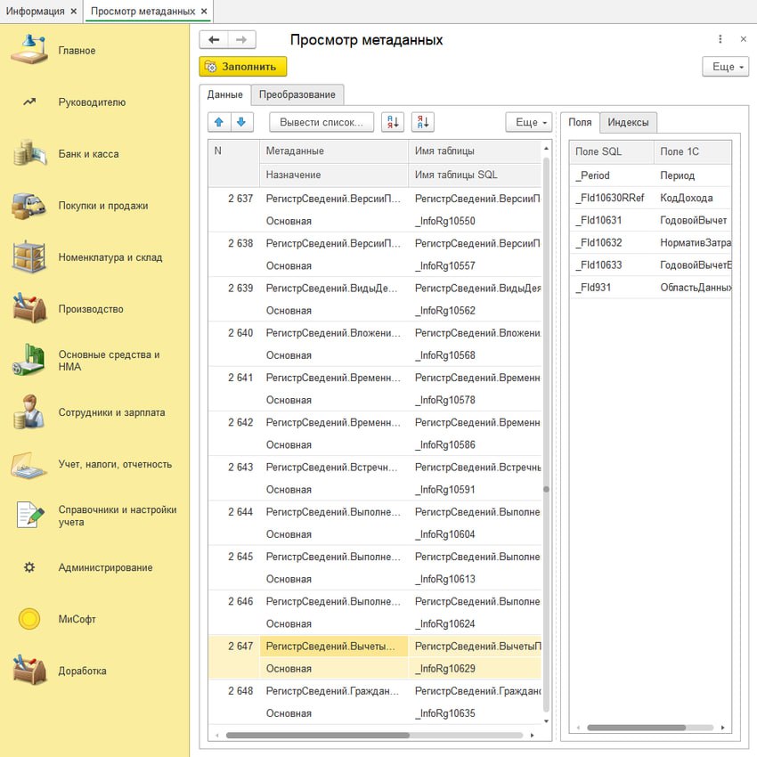Open the Банк и касса section
This screenshot has width=757, height=757.
88,154
